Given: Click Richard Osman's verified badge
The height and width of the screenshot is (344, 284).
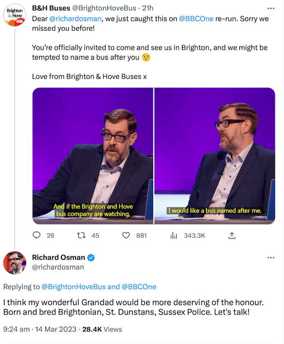Looking at the screenshot, I should [x=91, y=258].
